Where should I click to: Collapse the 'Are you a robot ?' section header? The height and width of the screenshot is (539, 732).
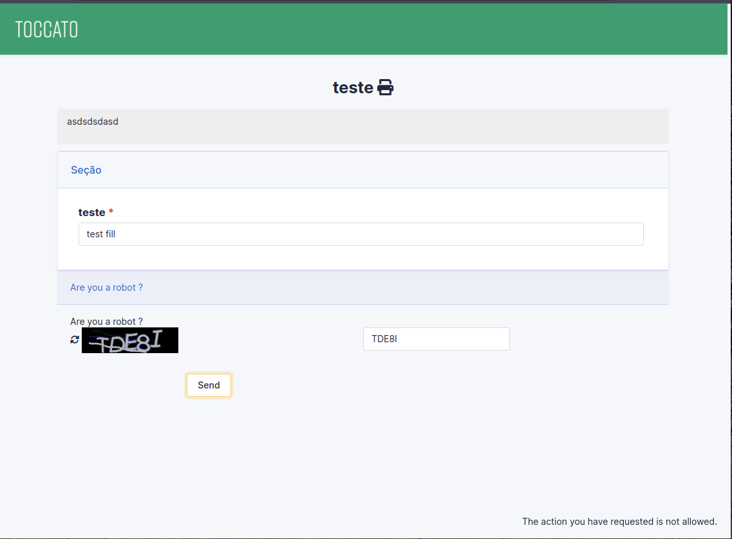coord(106,288)
